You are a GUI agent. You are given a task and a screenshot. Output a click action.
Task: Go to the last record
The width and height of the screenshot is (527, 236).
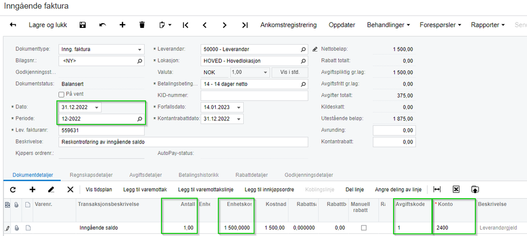[245, 25]
